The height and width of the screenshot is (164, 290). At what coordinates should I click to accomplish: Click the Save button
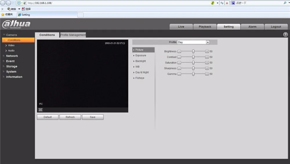click(x=93, y=117)
